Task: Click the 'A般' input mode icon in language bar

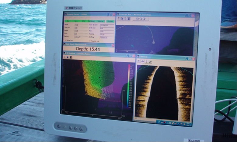Action: (x=169, y=123)
